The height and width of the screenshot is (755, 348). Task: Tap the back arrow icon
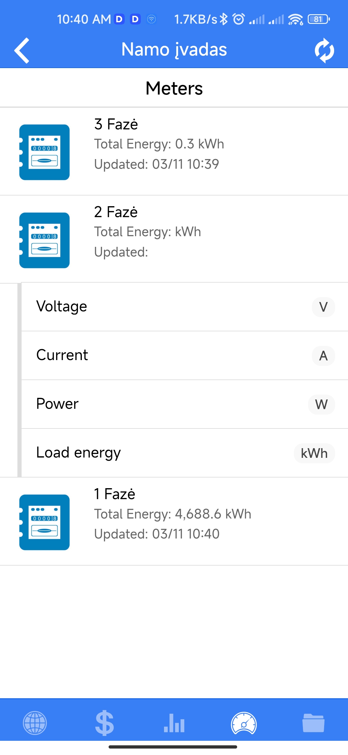[22, 50]
